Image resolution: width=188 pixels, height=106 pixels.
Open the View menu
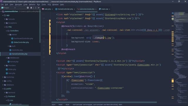point(11,5)
